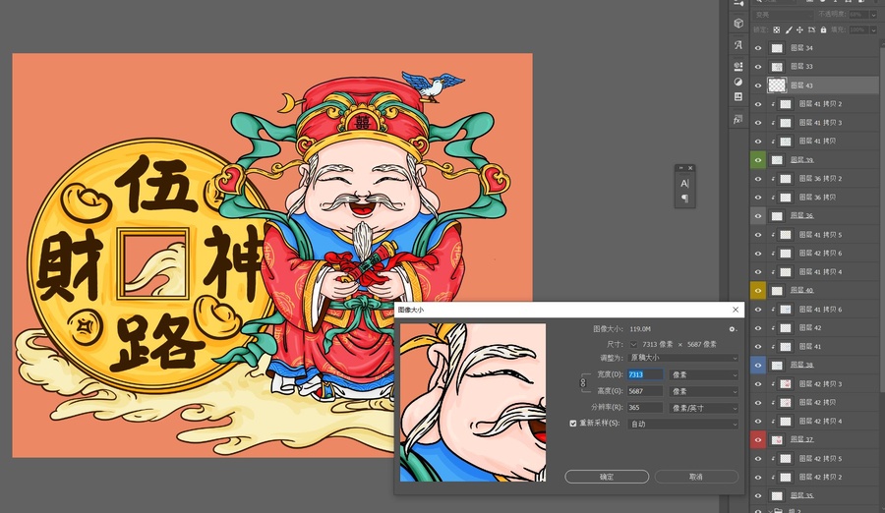
Task: Select layer row 图层 42 拷贝 5
Action: [814, 459]
